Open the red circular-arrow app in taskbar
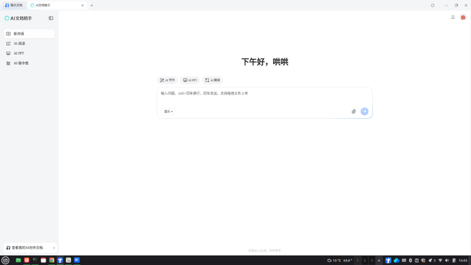 tap(27, 260)
